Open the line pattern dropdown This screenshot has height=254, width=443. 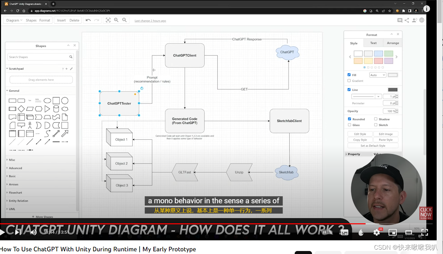pyautogui.click(x=366, y=96)
